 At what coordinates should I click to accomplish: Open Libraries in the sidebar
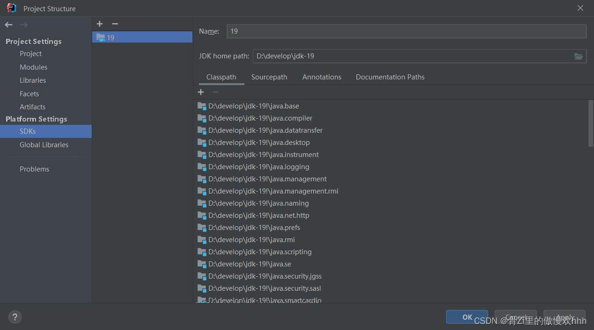pyautogui.click(x=33, y=80)
